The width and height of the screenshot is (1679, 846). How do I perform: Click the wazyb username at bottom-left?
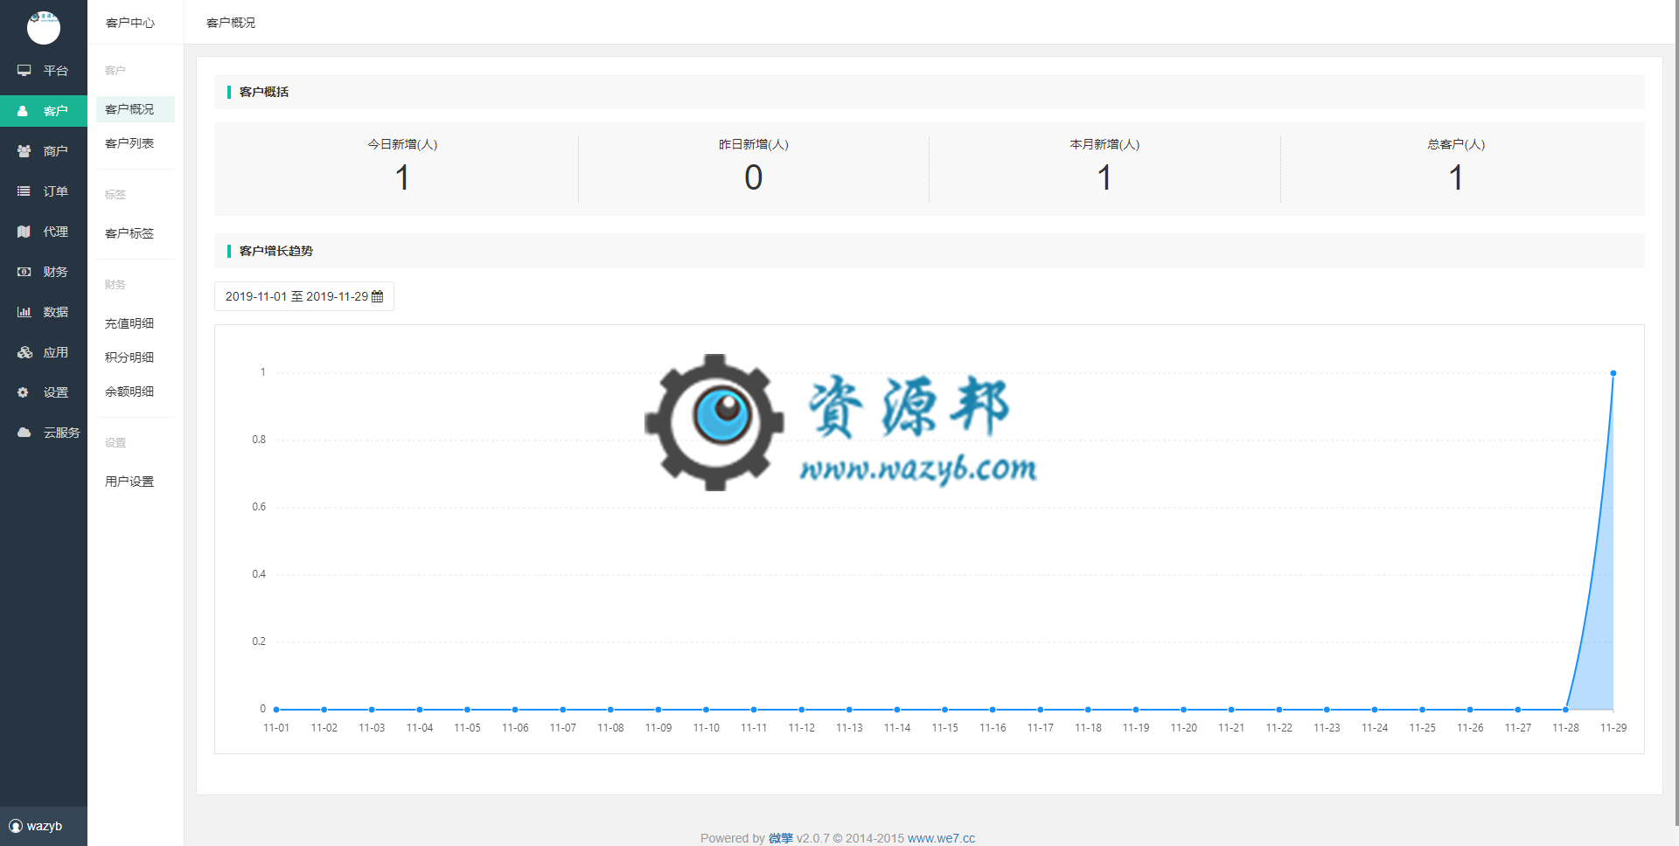coord(45,826)
